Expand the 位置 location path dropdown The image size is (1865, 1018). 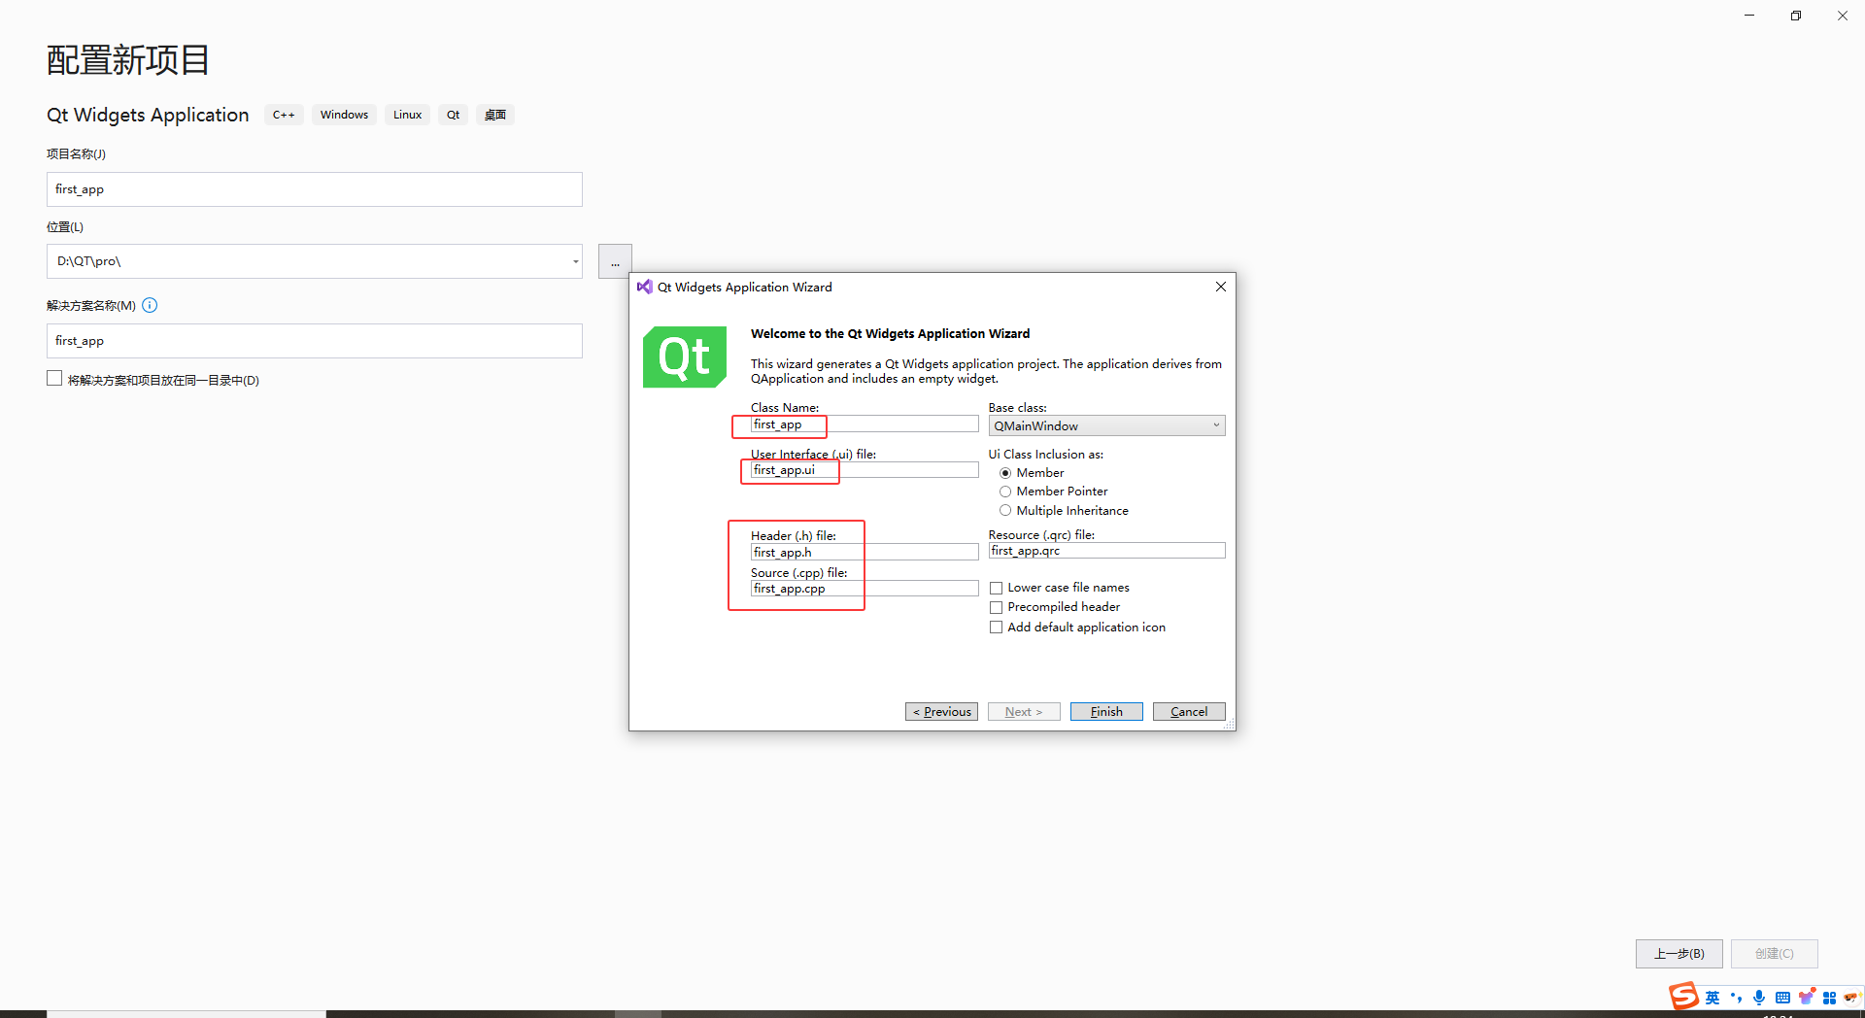tap(575, 261)
